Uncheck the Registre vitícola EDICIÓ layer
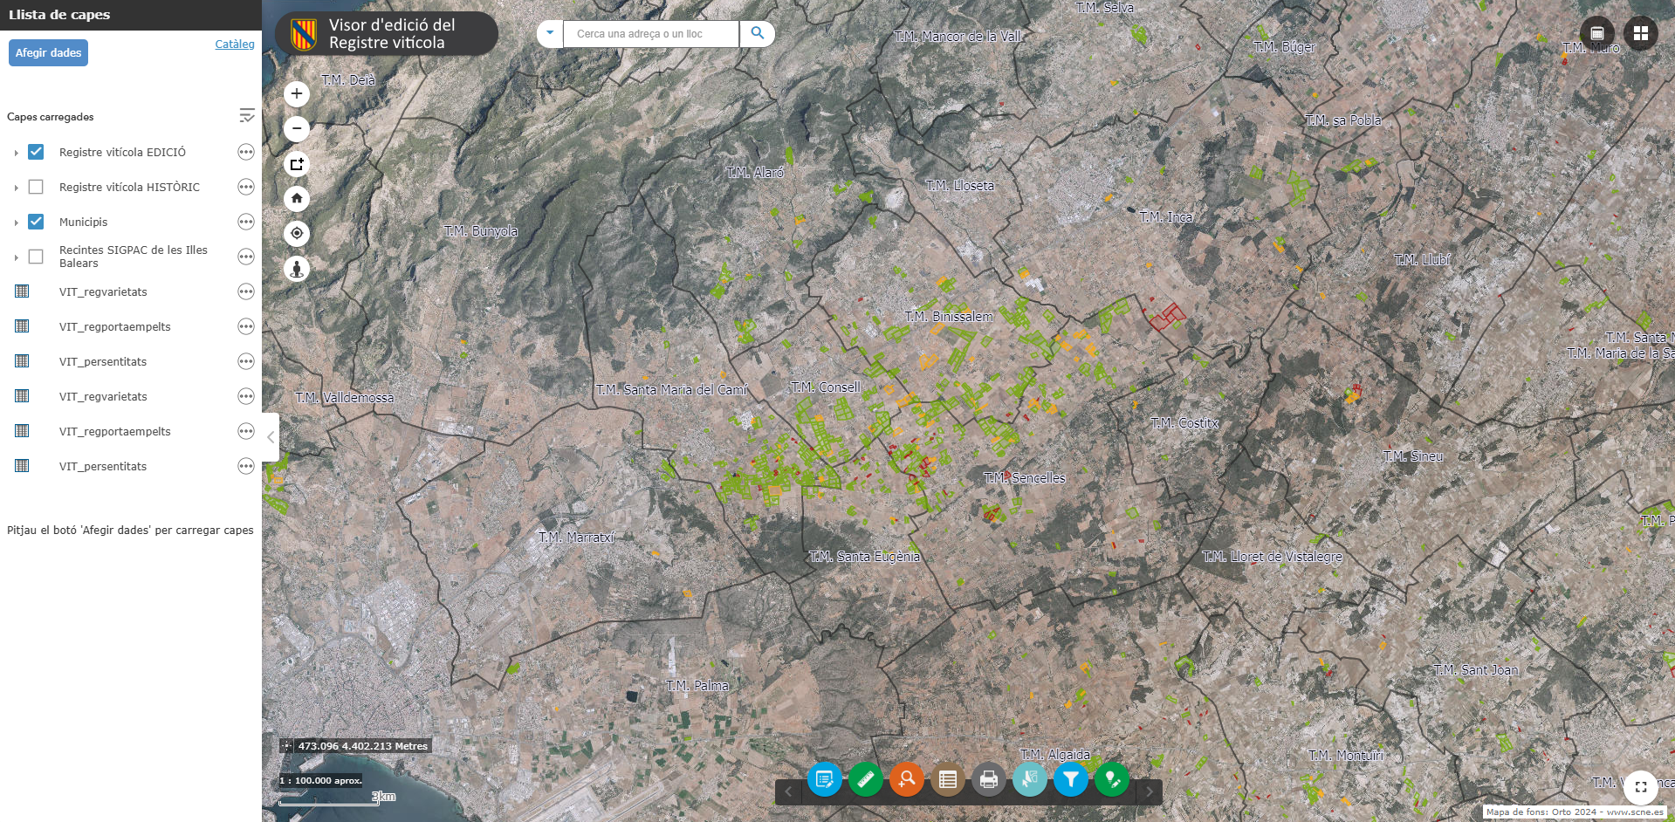The width and height of the screenshot is (1675, 822). click(36, 152)
